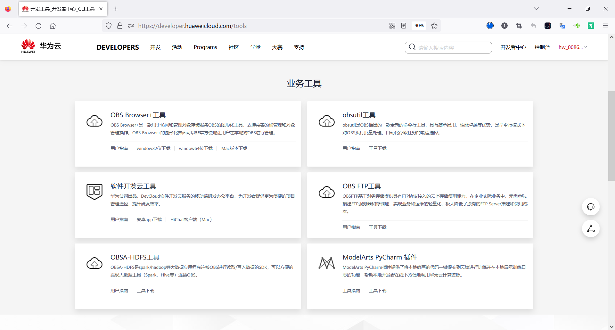
Task: Open the QR code scanner in address bar
Action: coord(392,26)
